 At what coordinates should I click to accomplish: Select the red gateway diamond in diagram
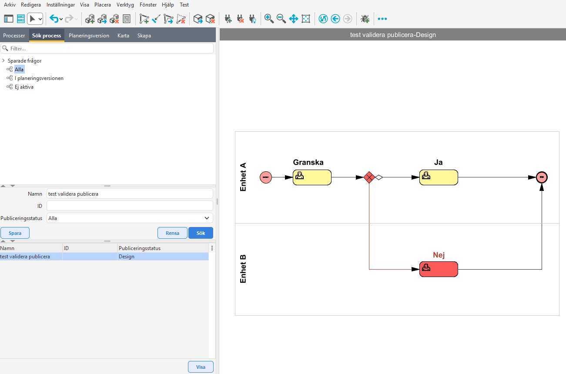pos(369,177)
